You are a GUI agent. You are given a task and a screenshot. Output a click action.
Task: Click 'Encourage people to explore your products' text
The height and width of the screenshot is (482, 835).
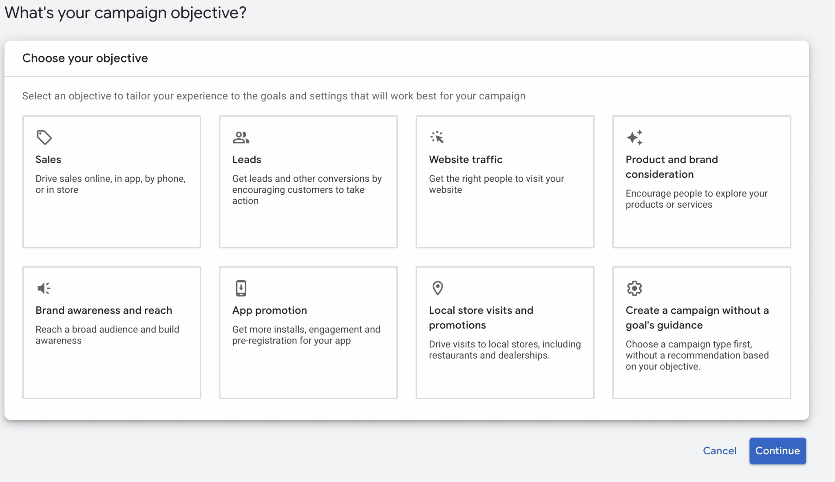coord(697,199)
